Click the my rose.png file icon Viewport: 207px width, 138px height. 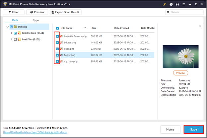61,61
